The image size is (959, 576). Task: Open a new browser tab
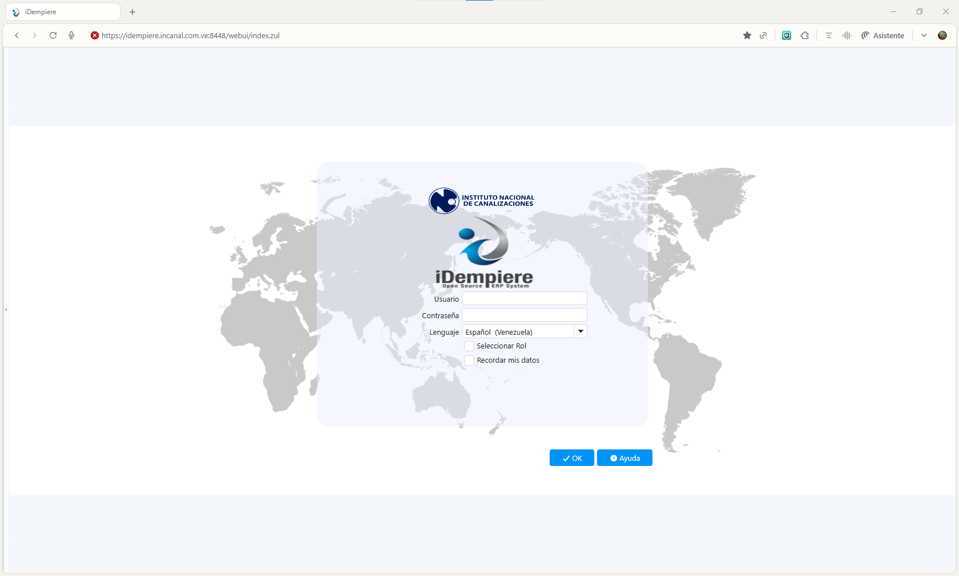[x=132, y=12]
